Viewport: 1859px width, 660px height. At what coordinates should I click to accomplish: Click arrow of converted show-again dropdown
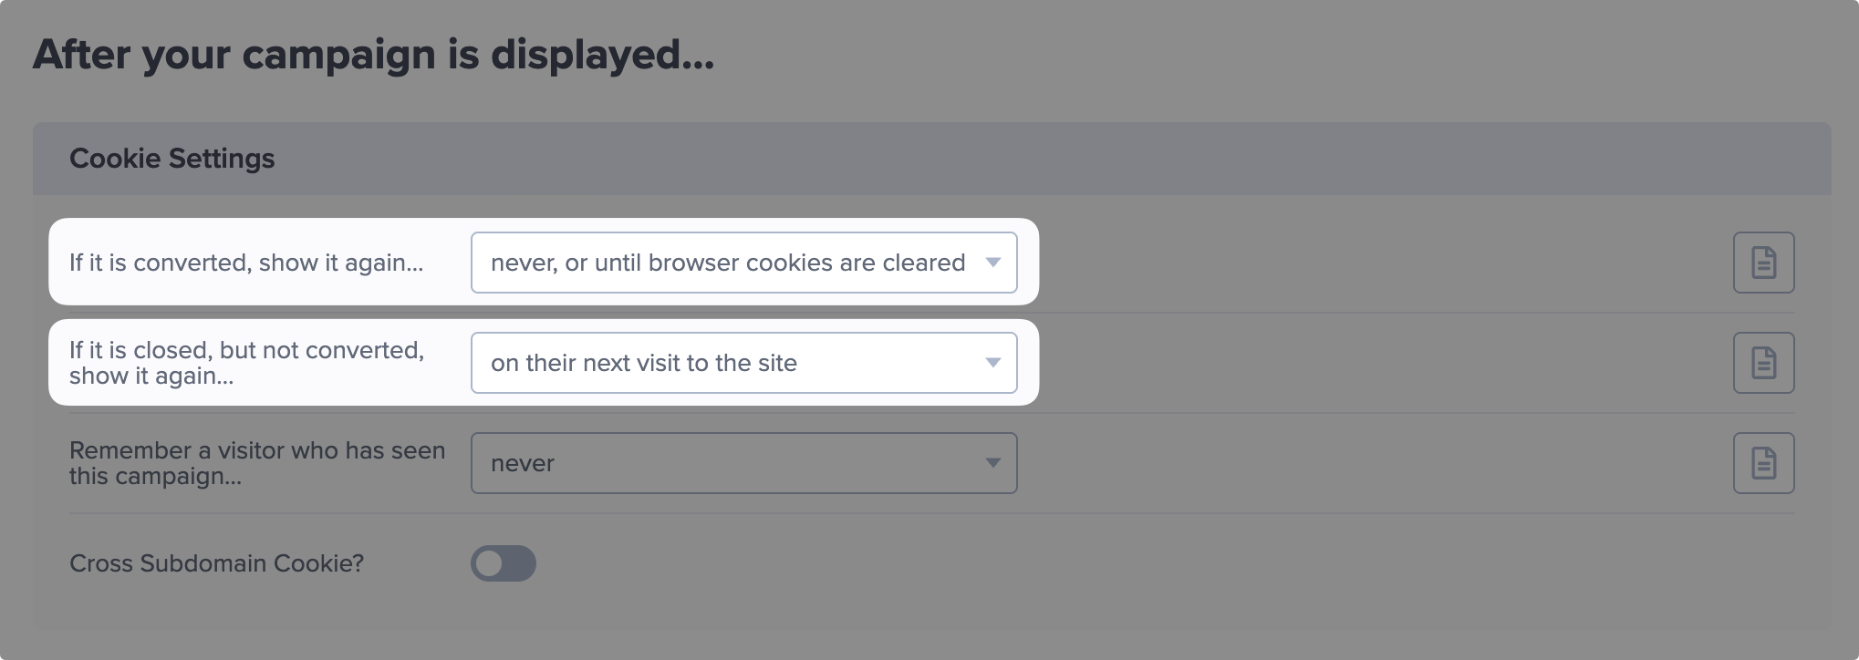(993, 263)
